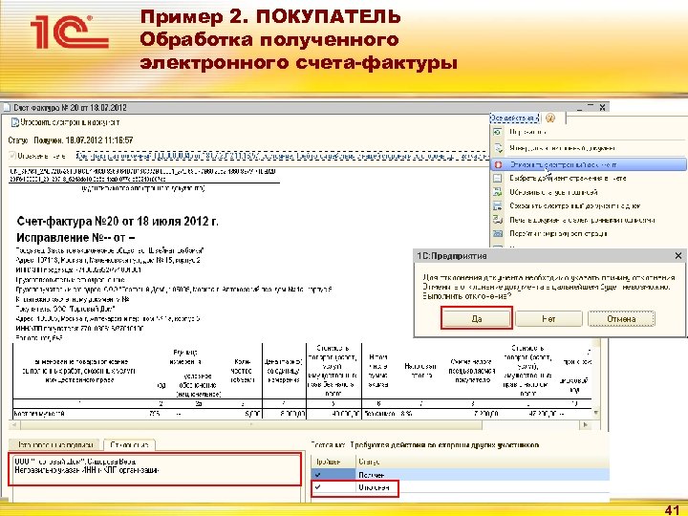Close the 1С:Предприятие dialog with X
The image size is (688, 516).
coord(677,255)
